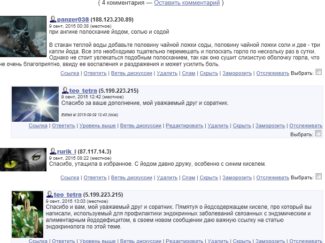Open panzer038's rifle scope avatar

pos(23,37)
